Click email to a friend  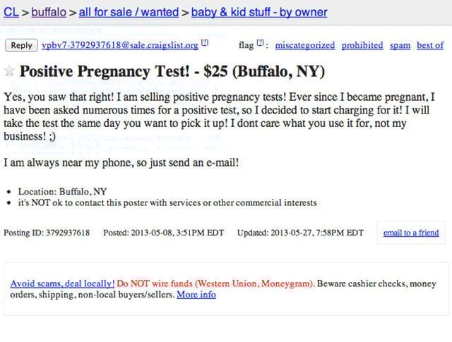coord(410,233)
